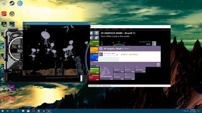Image resolution: width=202 pixels, height=113 pixels.
Task: Show hidden system tray icons
Action: tap(182, 111)
